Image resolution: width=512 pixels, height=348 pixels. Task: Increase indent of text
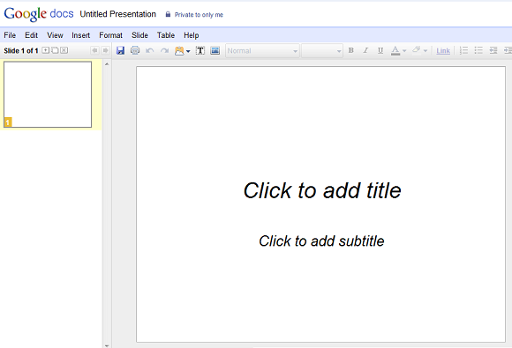pyautogui.click(x=508, y=50)
